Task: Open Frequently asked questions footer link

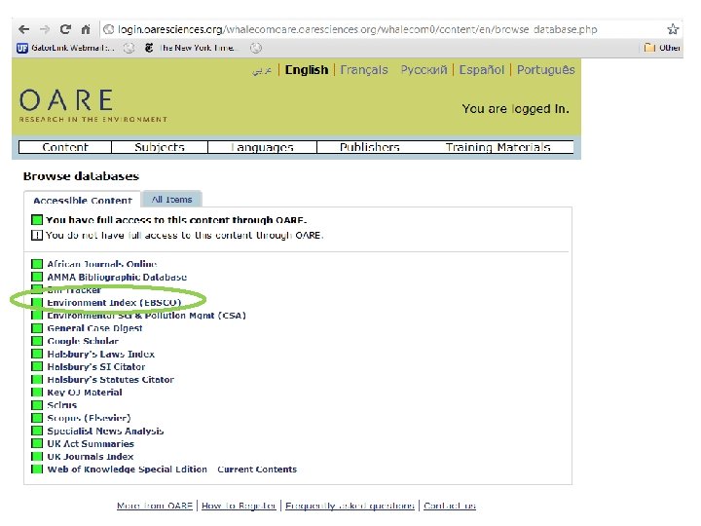Action: click(350, 506)
